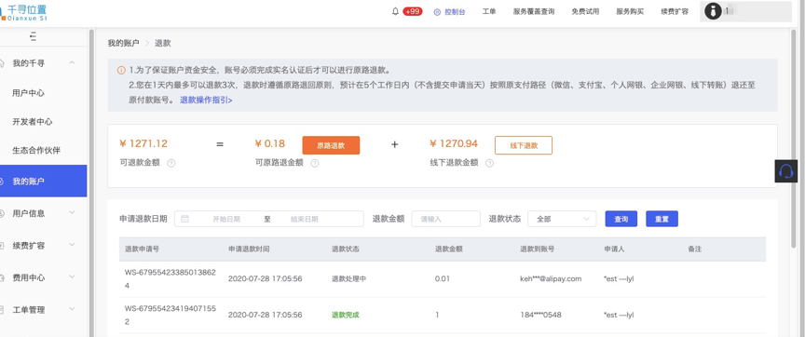Expand the 费用中心 sidebar menu
Screen dimensions: 805x337
pyautogui.click(x=72, y=277)
